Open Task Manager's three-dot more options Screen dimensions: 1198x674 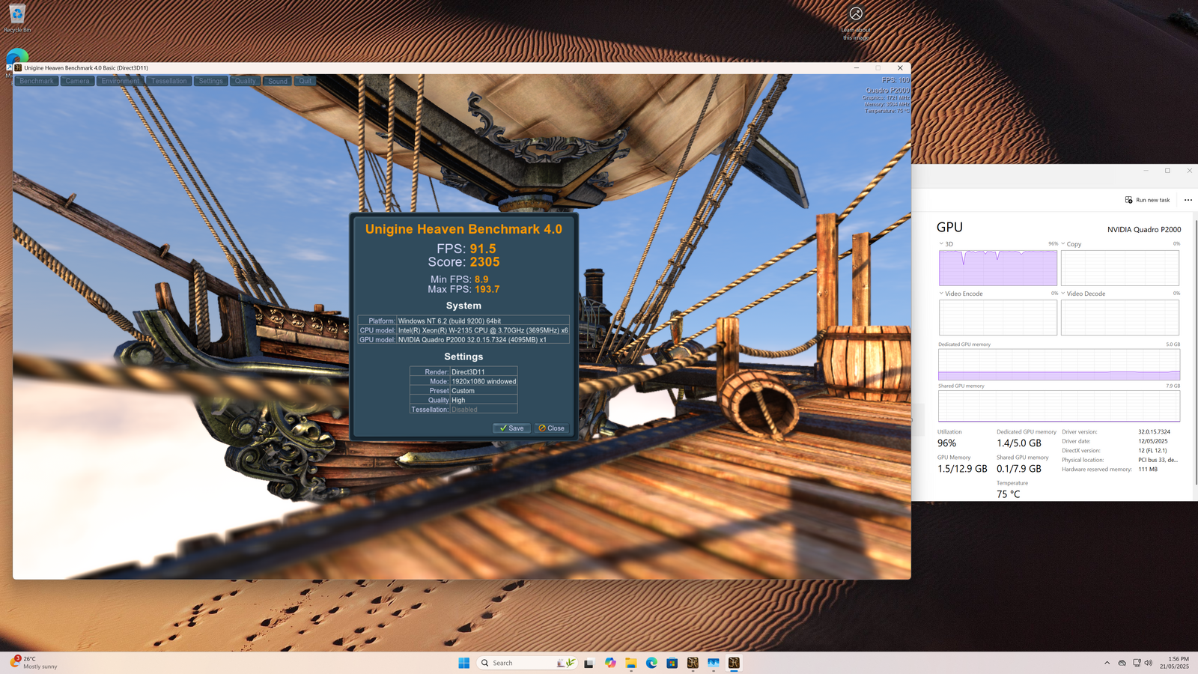[x=1188, y=200]
